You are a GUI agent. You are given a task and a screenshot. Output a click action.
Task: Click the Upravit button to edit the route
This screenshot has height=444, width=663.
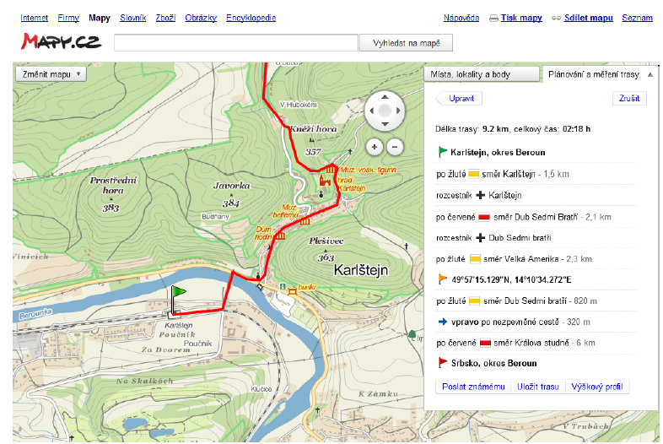pyautogui.click(x=459, y=98)
